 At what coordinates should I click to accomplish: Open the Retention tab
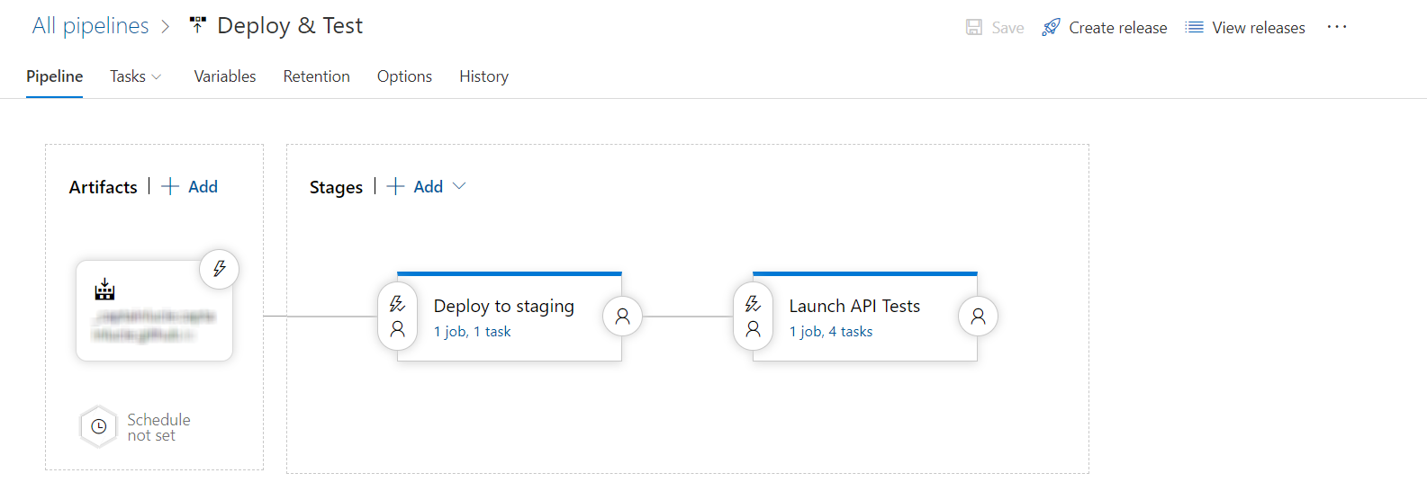point(316,76)
